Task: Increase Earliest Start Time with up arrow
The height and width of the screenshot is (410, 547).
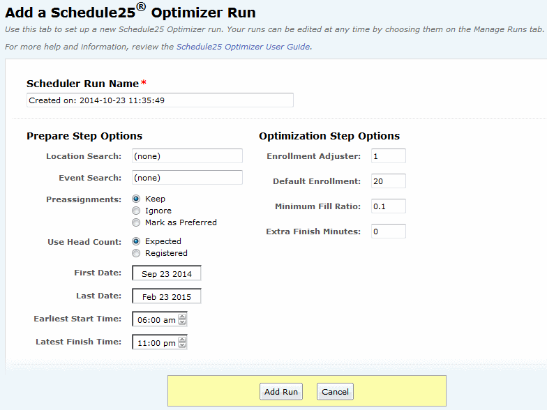Action: (182, 317)
